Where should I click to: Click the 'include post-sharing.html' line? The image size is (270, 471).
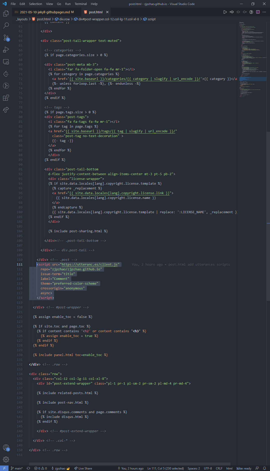coord(78,231)
